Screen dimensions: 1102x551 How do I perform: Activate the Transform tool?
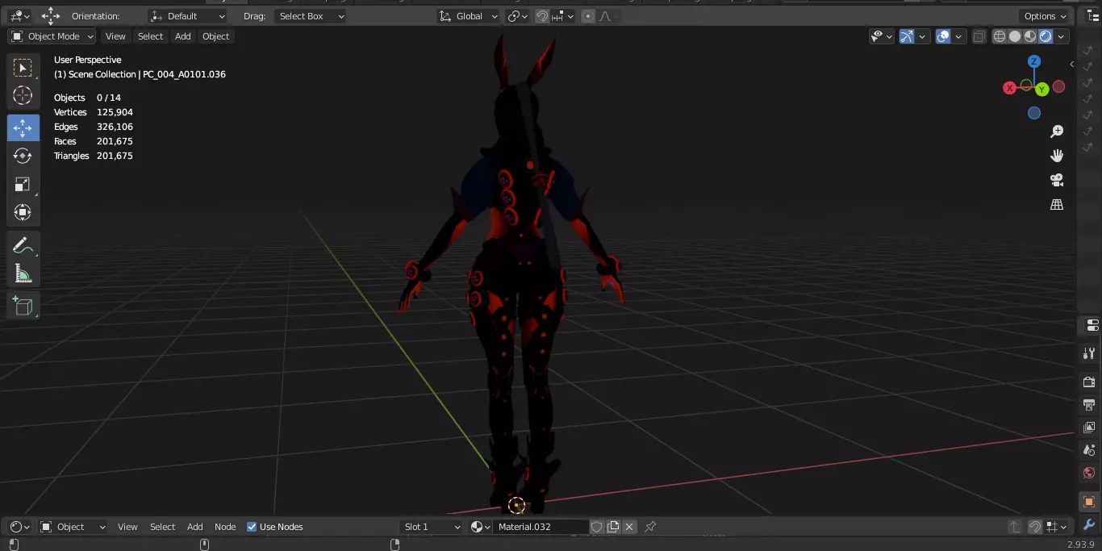coord(23,212)
